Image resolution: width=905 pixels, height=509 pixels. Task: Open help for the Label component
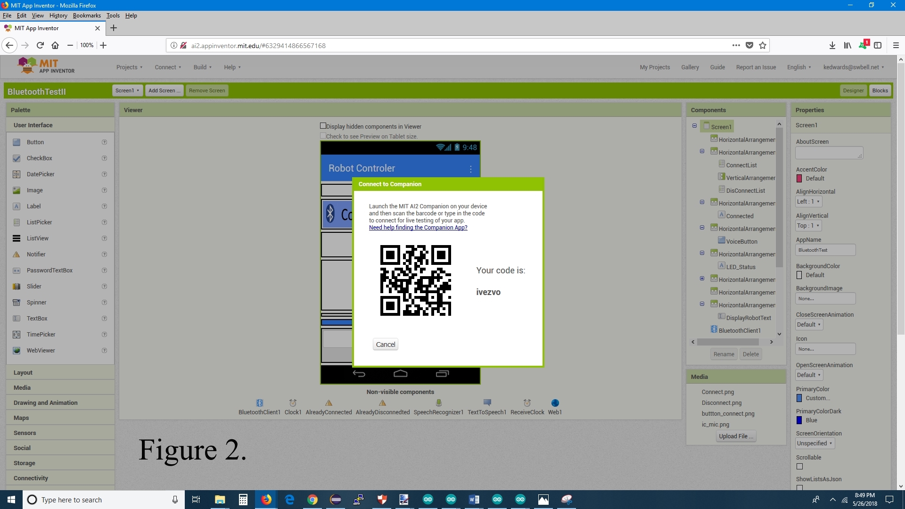(104, 206)
